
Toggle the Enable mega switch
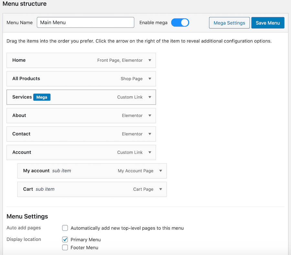(180, 23)
